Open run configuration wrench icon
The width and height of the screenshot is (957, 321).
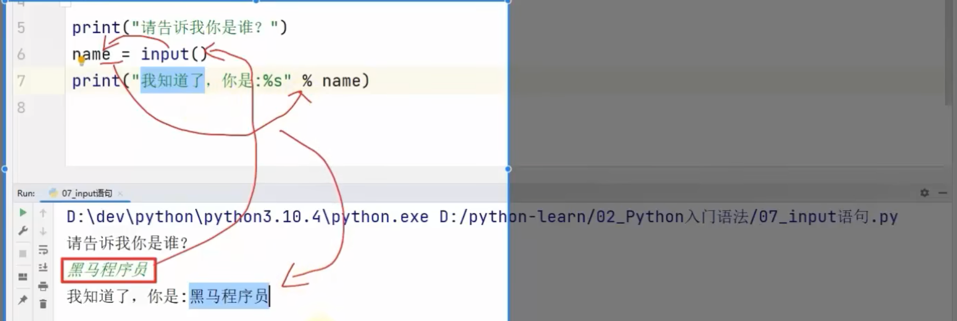click(x=23, y=231)
